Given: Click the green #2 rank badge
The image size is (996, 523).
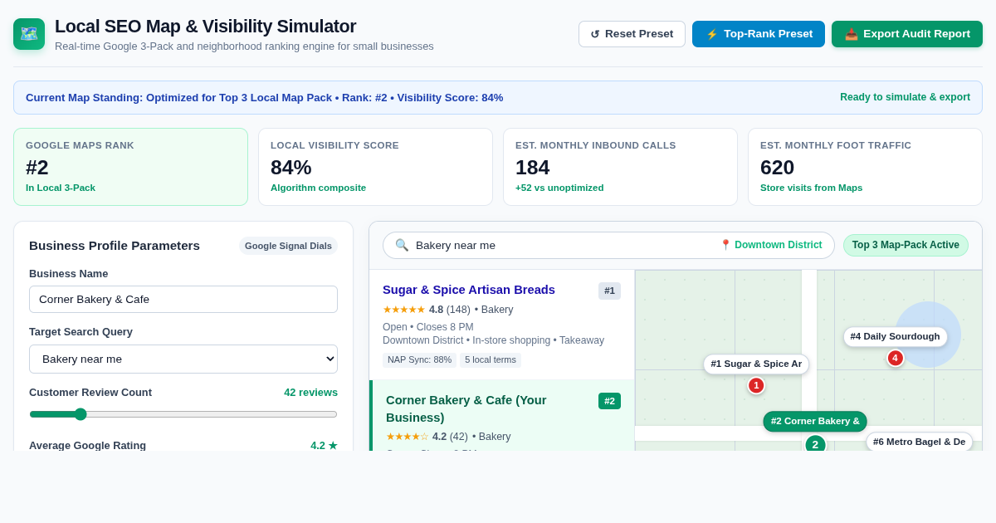Looking at the screenshot, I should click(609, 401).
